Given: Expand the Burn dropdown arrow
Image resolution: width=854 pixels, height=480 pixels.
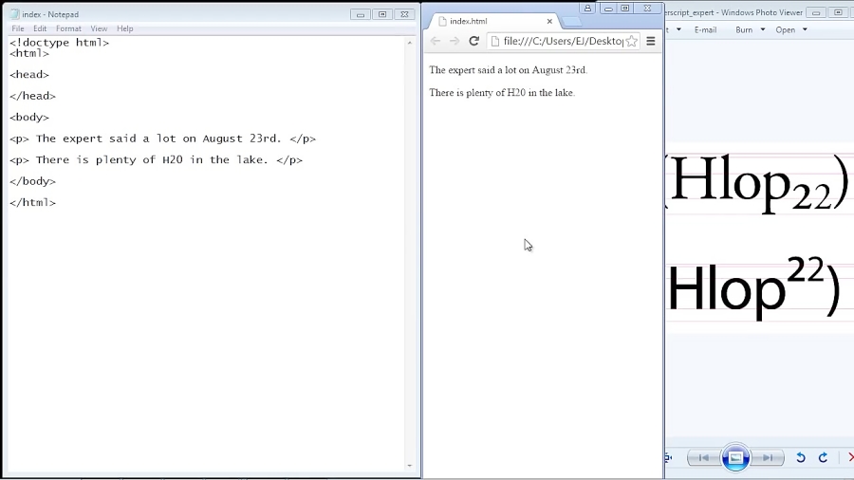Looking at the screenshot, I should pos(763,29).
